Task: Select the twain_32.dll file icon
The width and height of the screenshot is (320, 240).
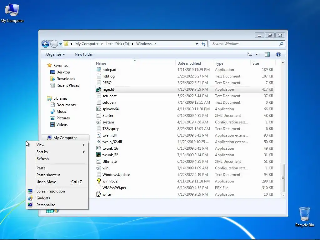Action: pos(99,142)
